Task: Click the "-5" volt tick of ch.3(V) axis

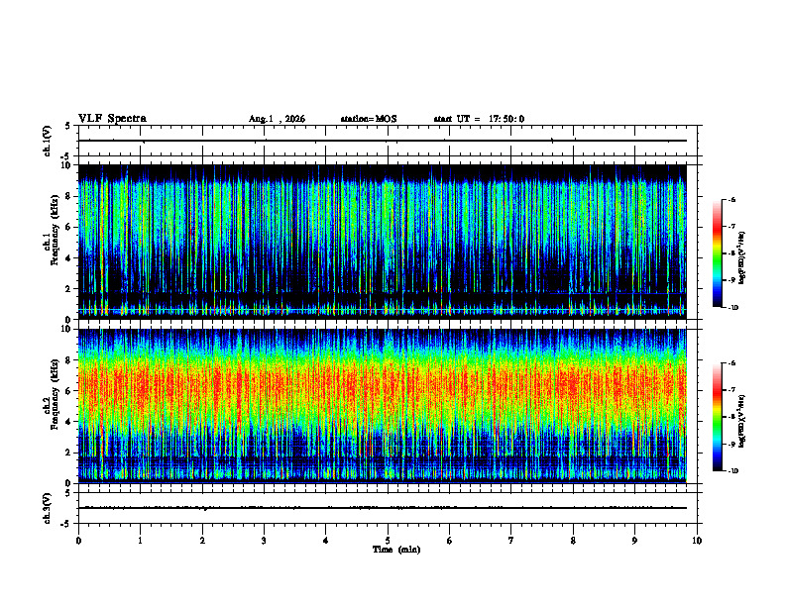Action: (66, 524)
